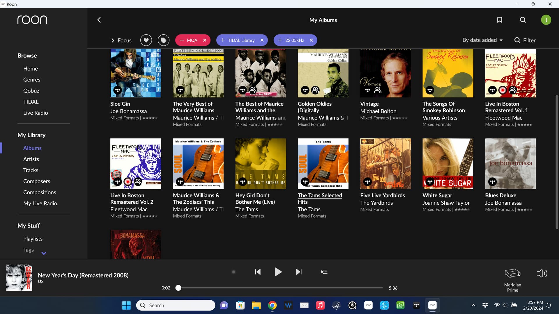Click people icon on Vintage album cover
This screenshot has width=559, height=314.
[378, 90]
